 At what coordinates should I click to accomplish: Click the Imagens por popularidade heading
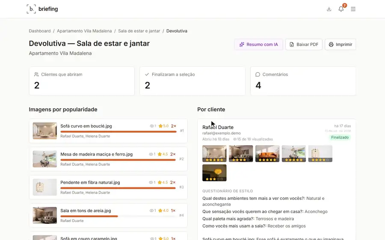pyautogui.click(x=63, y=109)
